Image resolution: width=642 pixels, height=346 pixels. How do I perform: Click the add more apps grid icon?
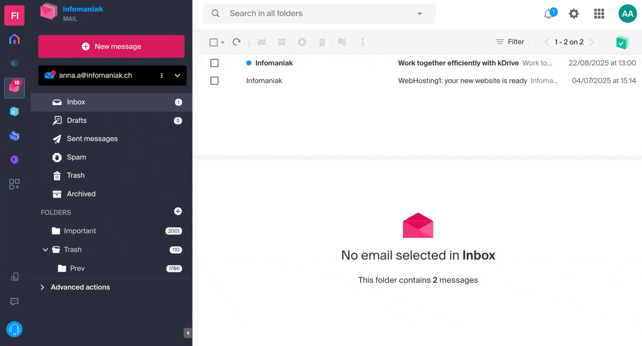pos(14,184)
